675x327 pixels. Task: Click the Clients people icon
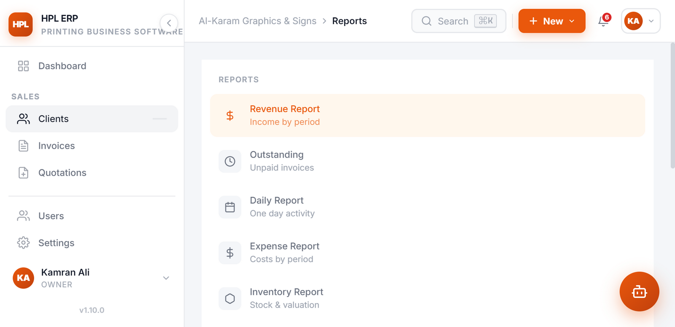23,119
